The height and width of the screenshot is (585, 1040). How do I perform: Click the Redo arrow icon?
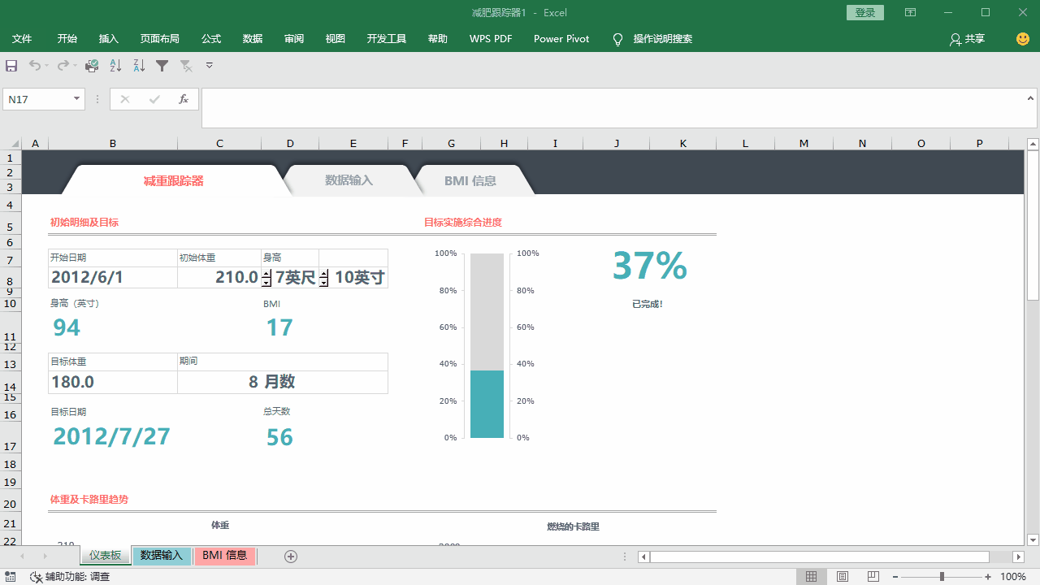coord(62,66)
